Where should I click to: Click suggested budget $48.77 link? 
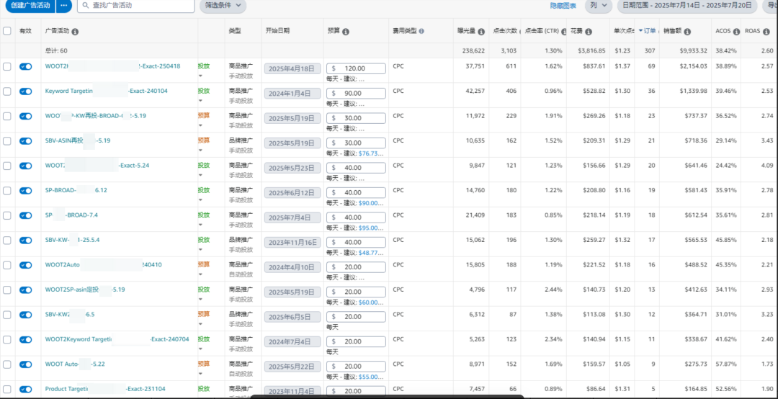371,253
